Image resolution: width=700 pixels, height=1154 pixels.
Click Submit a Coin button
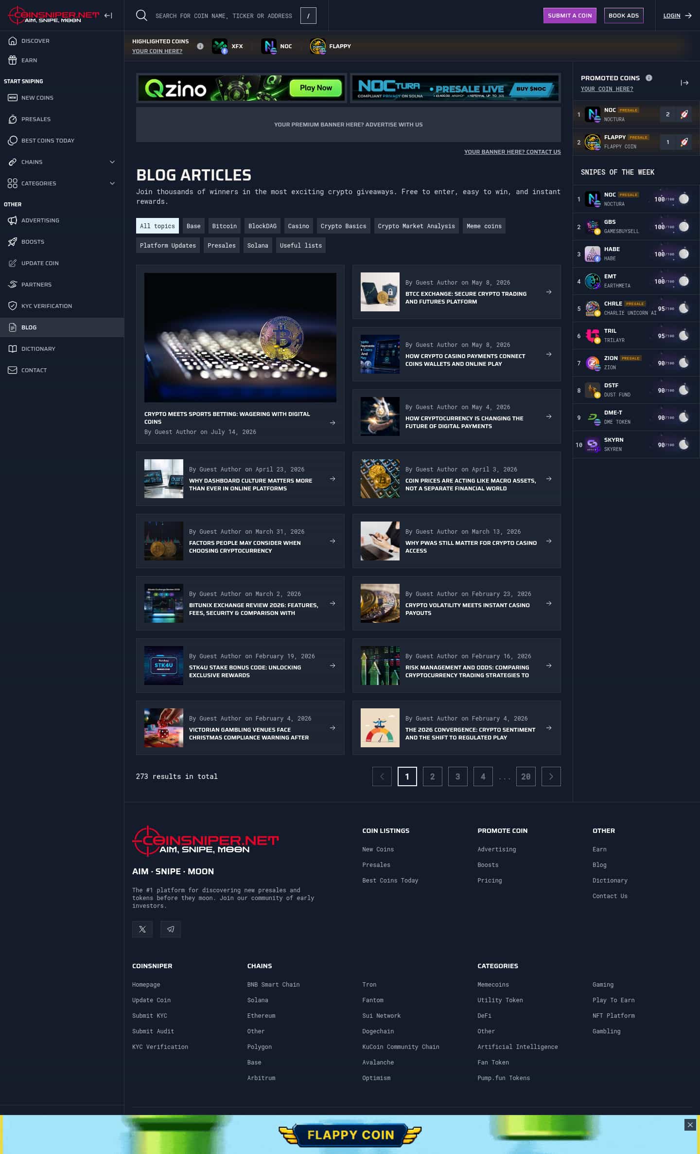pos(570,16)
